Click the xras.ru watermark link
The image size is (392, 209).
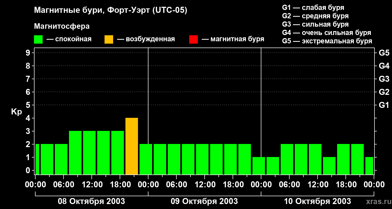point(377,201)
